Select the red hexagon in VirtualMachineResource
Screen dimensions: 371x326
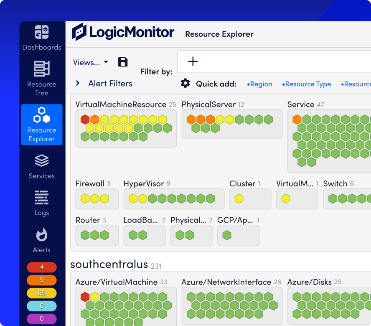(85, 120)
